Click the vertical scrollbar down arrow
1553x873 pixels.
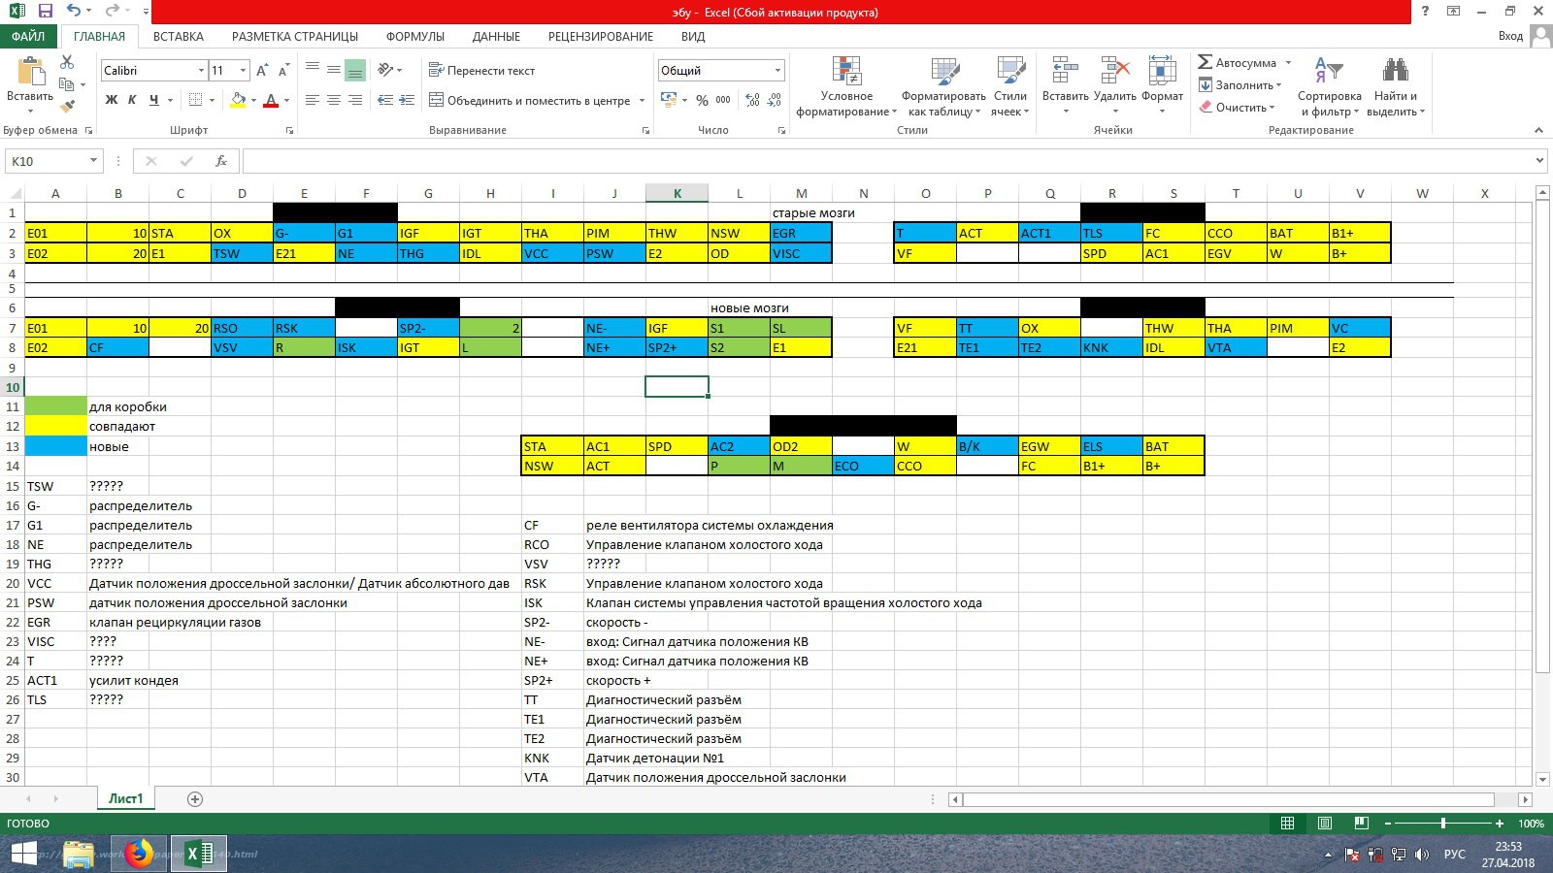1542,779
